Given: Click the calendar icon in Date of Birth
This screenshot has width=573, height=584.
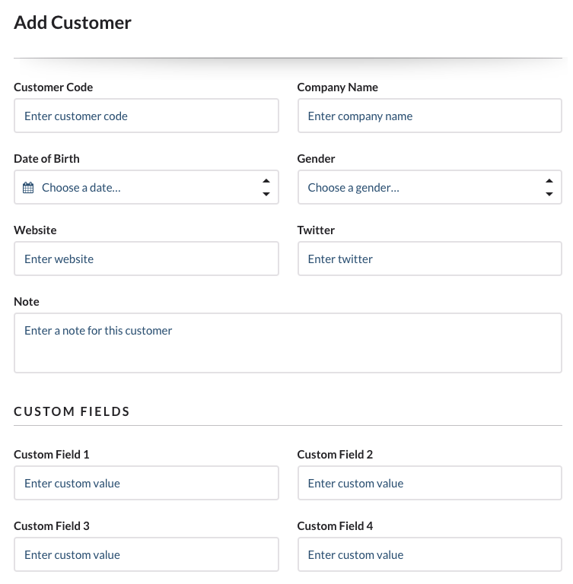Looking at the screenshot, I should 28,188.
